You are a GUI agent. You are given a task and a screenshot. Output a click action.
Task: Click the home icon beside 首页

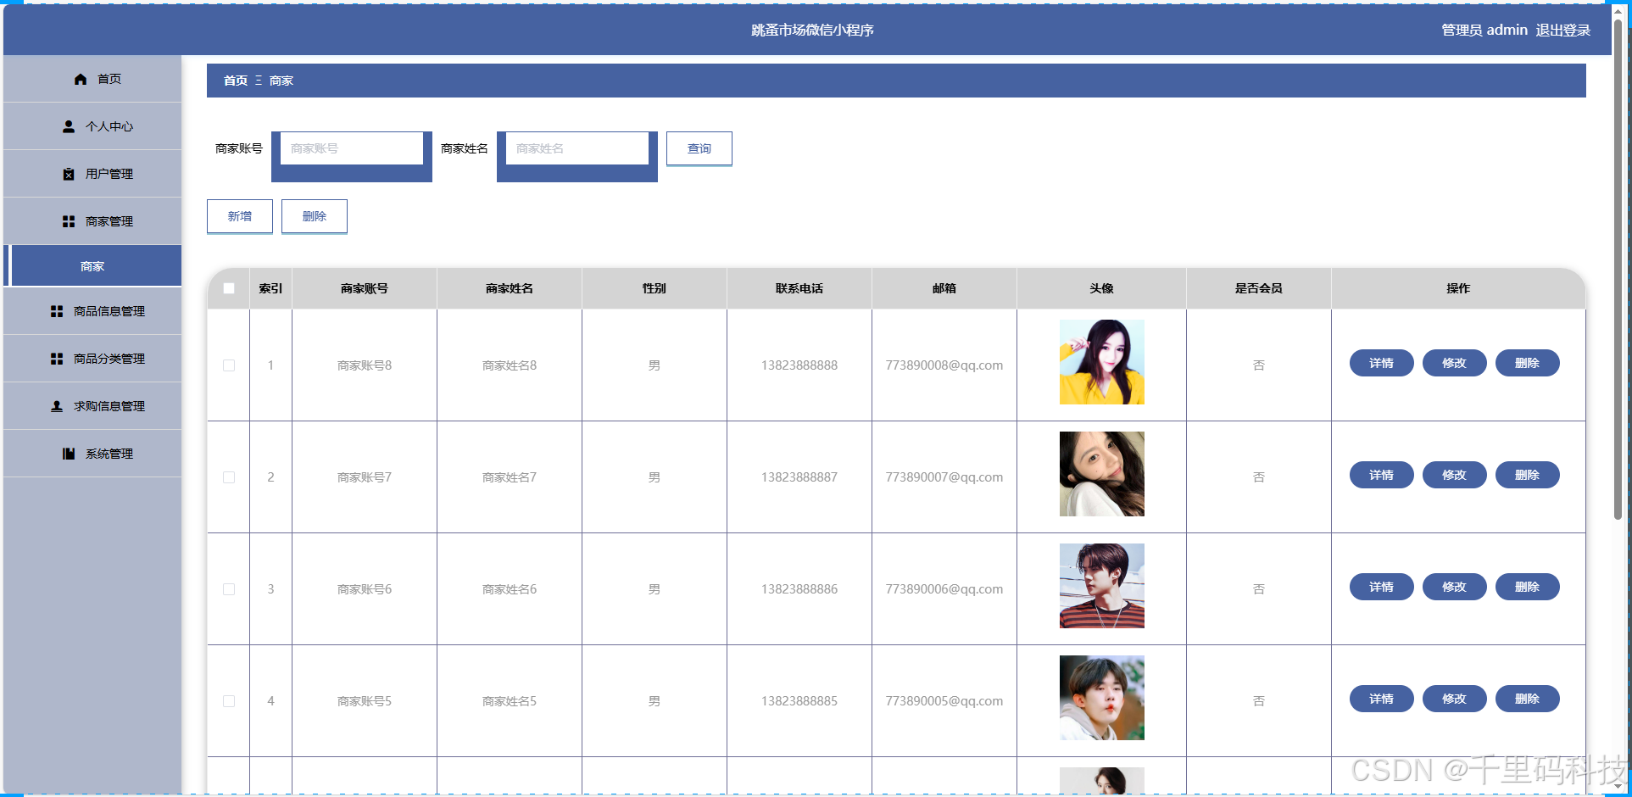[81, 79]
